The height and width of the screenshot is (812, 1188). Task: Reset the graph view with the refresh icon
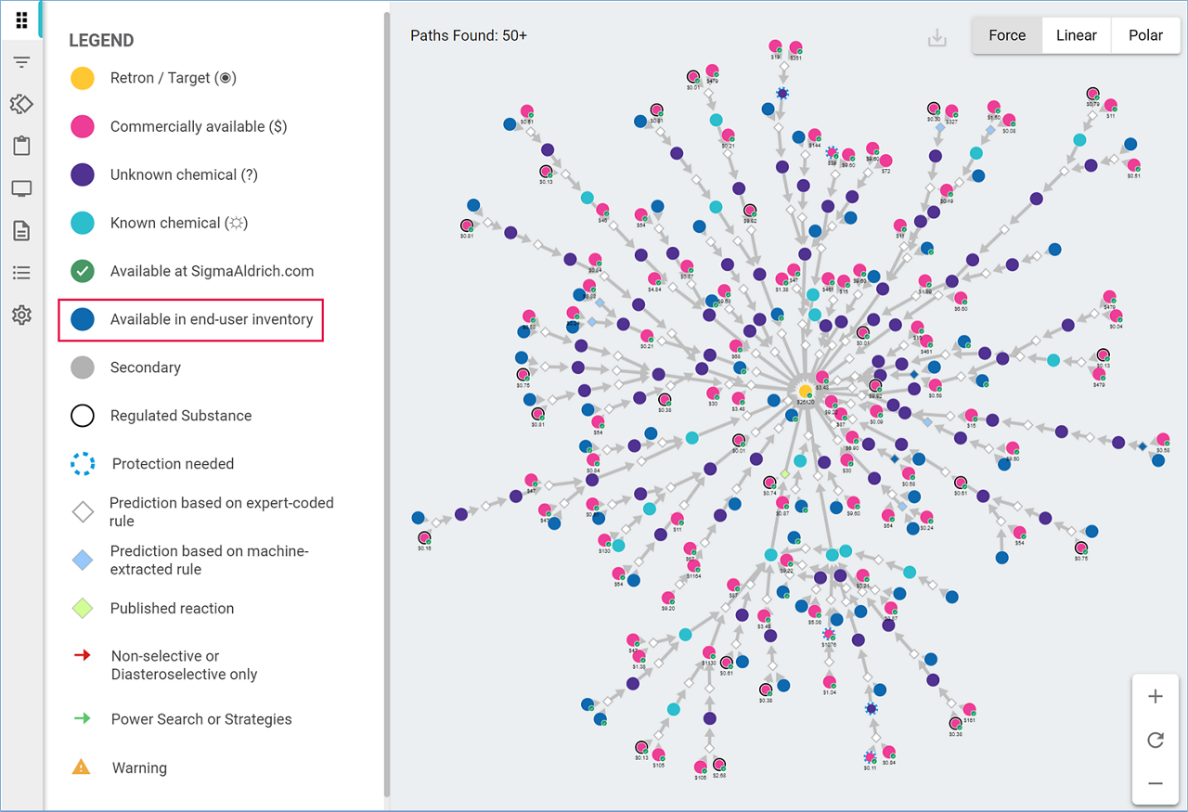(1156, 740)
